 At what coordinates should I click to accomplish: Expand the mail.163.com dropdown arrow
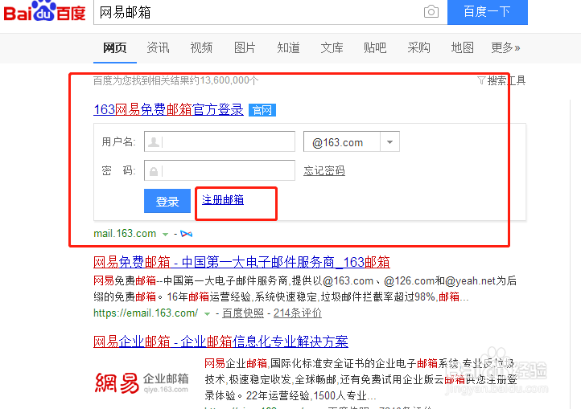coord(165,234)
